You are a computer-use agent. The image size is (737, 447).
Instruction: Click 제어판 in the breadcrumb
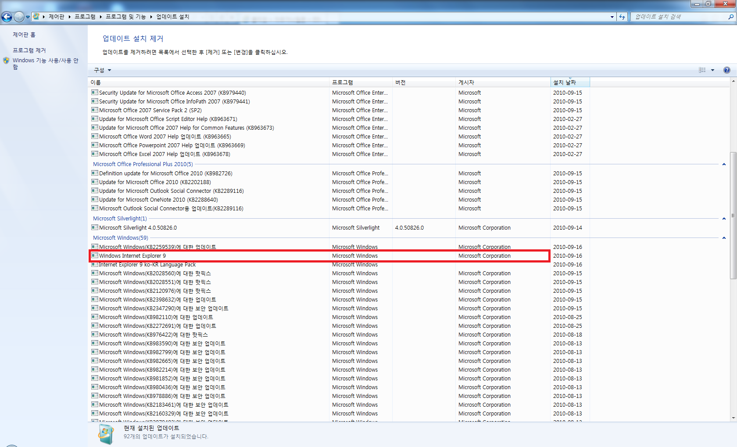tap(56, 17)
